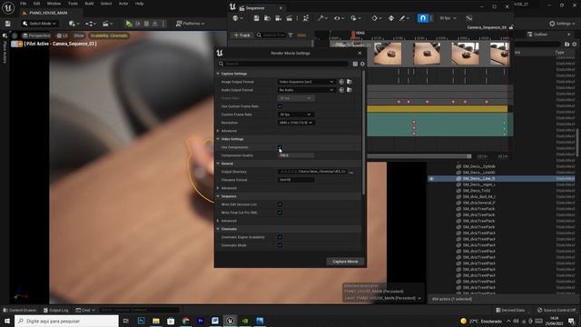The height and width of the screenshot is (327, 581).
Task: Open the Sequencer save icon
Action: [x=256, y=18]
